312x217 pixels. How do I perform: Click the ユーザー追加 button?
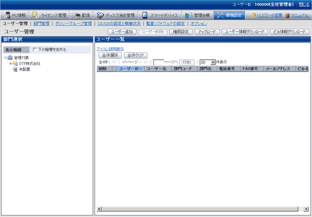click(122, 32)
